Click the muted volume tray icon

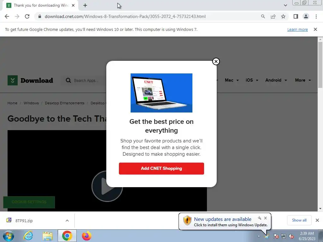click(291, 236)
